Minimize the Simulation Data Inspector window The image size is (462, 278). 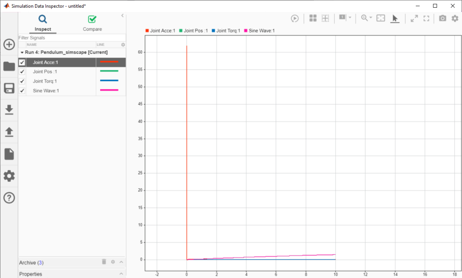(x=418, y=6)
